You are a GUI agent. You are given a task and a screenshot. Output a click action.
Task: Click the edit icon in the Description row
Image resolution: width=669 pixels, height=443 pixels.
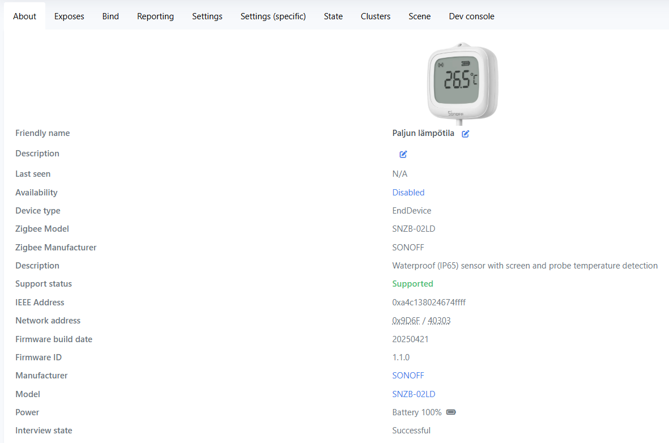click(403, 154)
